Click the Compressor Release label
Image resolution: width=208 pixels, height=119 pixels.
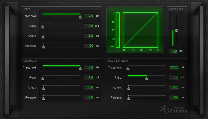(x=31, y=97)
